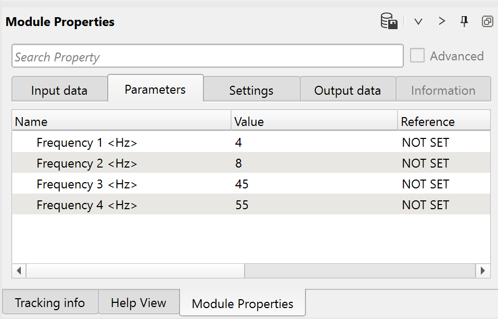
Task: Click the right arrow in panel header
Action: (442, 21)
